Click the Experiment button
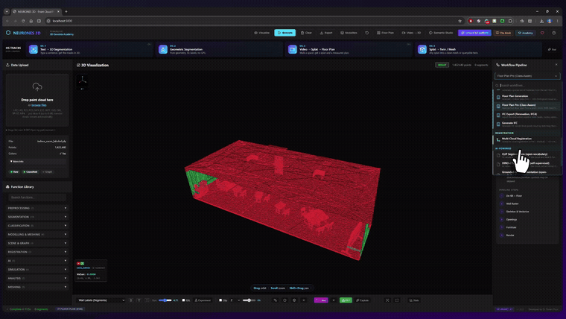The image size is (566, 319). coord(203,300)
